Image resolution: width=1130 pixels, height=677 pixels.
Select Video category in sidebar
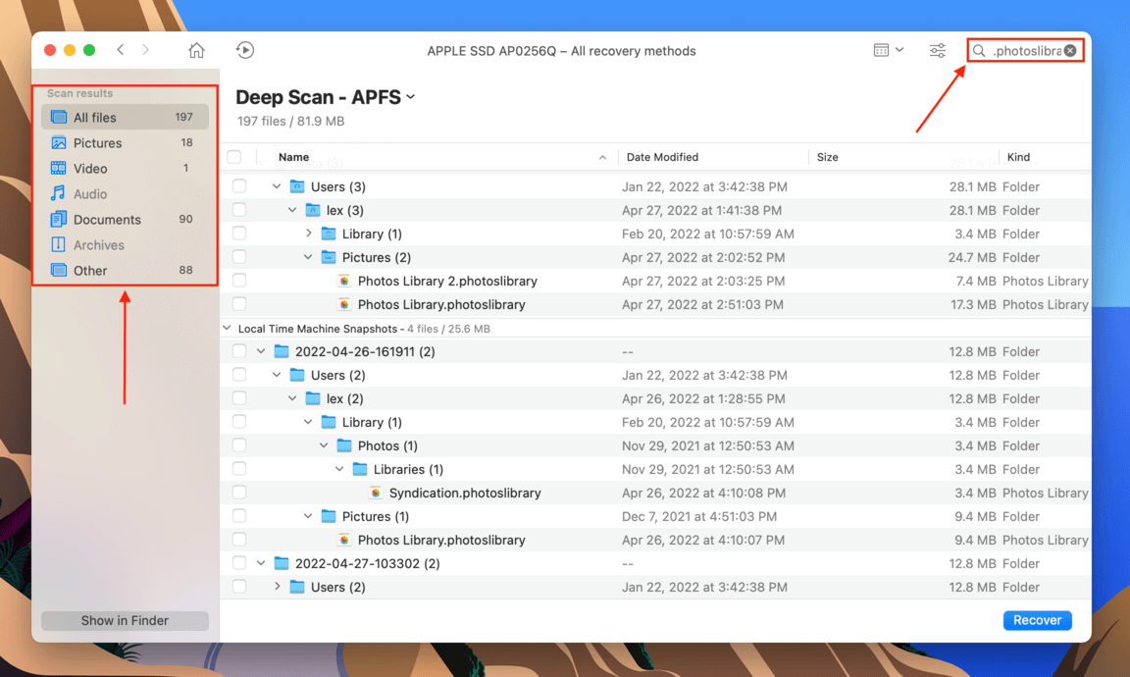[125, 168]
